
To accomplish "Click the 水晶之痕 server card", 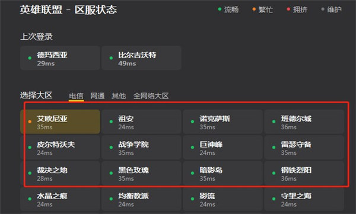I will 60,199.
